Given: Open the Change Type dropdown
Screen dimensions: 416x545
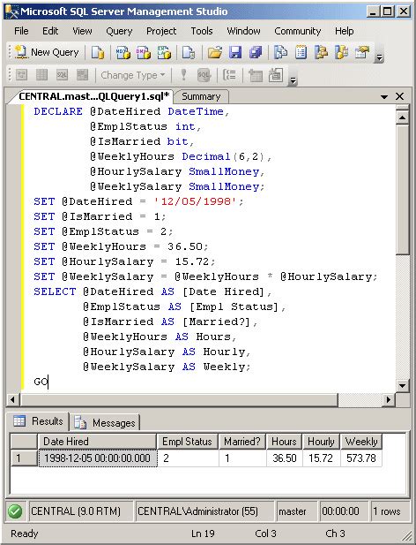Looking at the screenshot, I should coord(133,75).
